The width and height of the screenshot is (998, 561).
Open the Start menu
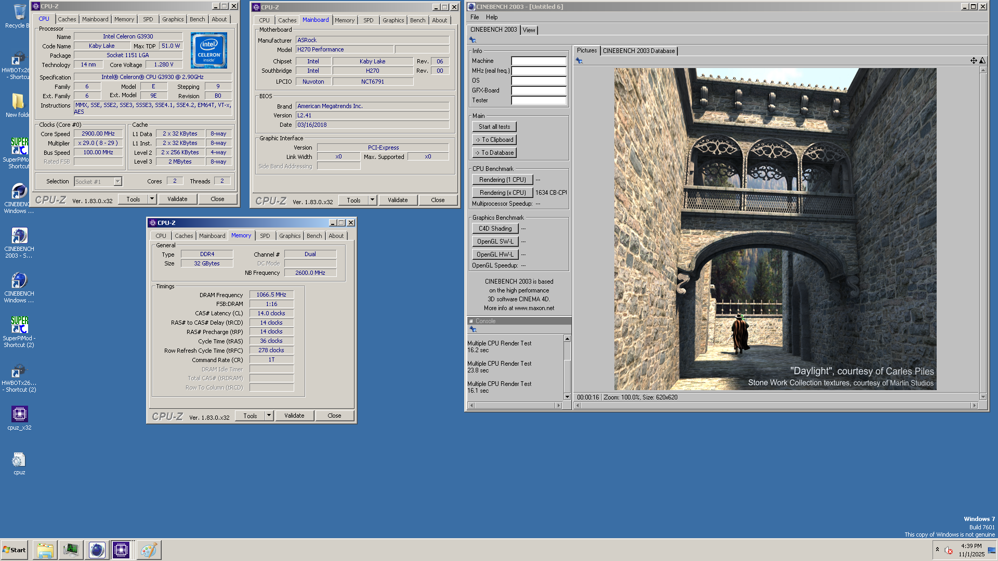click(x=14, y=550)
